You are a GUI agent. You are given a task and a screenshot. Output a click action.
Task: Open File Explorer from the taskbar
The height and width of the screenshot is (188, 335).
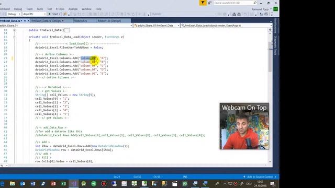tap(13, 183)
